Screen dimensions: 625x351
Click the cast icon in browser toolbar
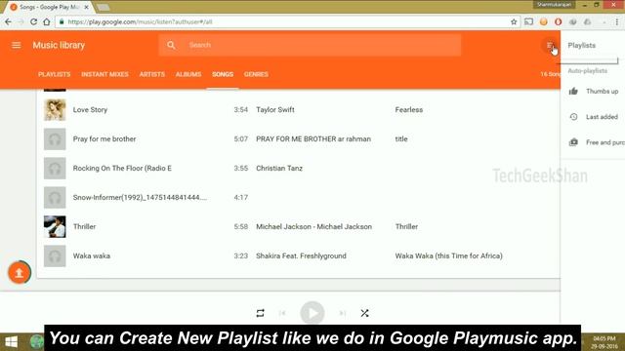tap(528, 21)
